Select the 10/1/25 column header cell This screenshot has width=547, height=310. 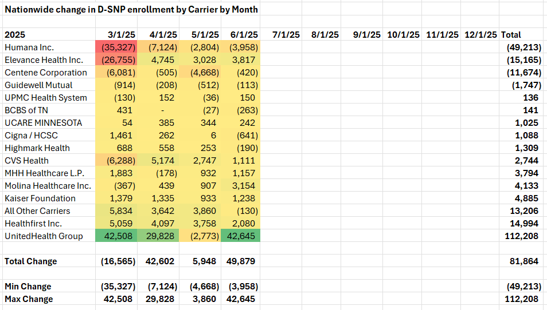[403, 34]
